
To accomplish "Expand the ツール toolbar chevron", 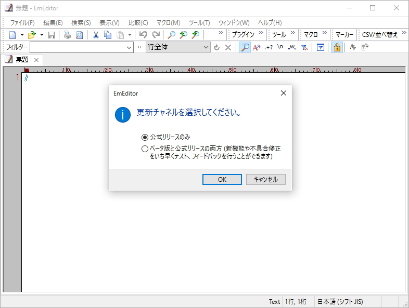I will coord(293,33).
